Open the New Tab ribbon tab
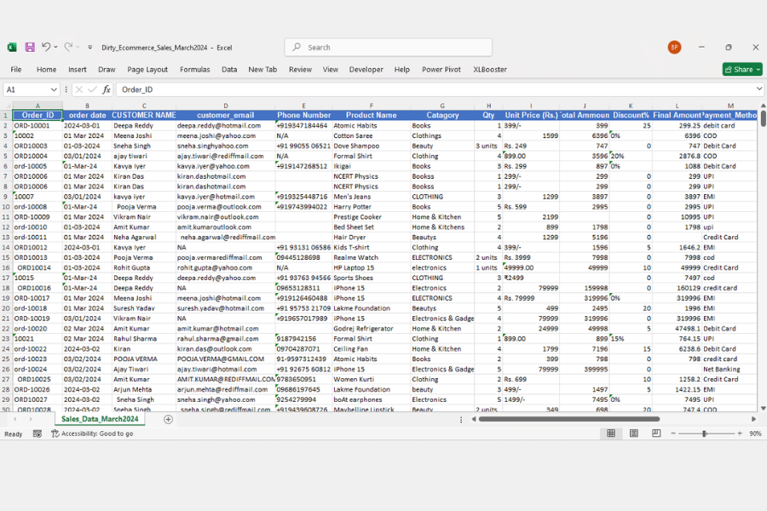The height and width of the screenshot is (511, 767). [x=262, y=70]
